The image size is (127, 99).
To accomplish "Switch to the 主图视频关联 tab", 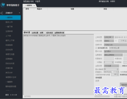I will (x=59, y=33).
